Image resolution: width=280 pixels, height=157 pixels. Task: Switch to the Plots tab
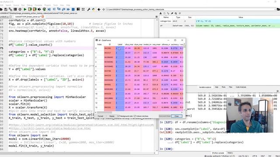224,87
